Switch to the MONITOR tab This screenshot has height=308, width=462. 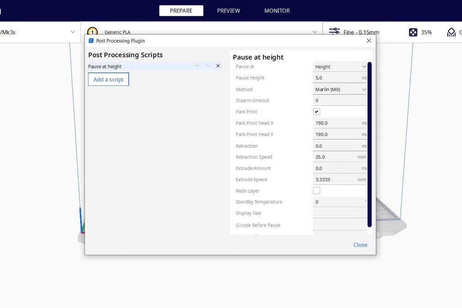277,11
